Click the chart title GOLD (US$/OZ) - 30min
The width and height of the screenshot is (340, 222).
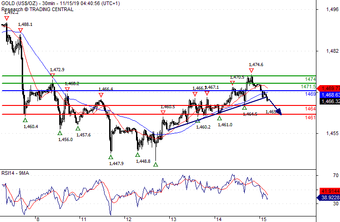(28, 4)
